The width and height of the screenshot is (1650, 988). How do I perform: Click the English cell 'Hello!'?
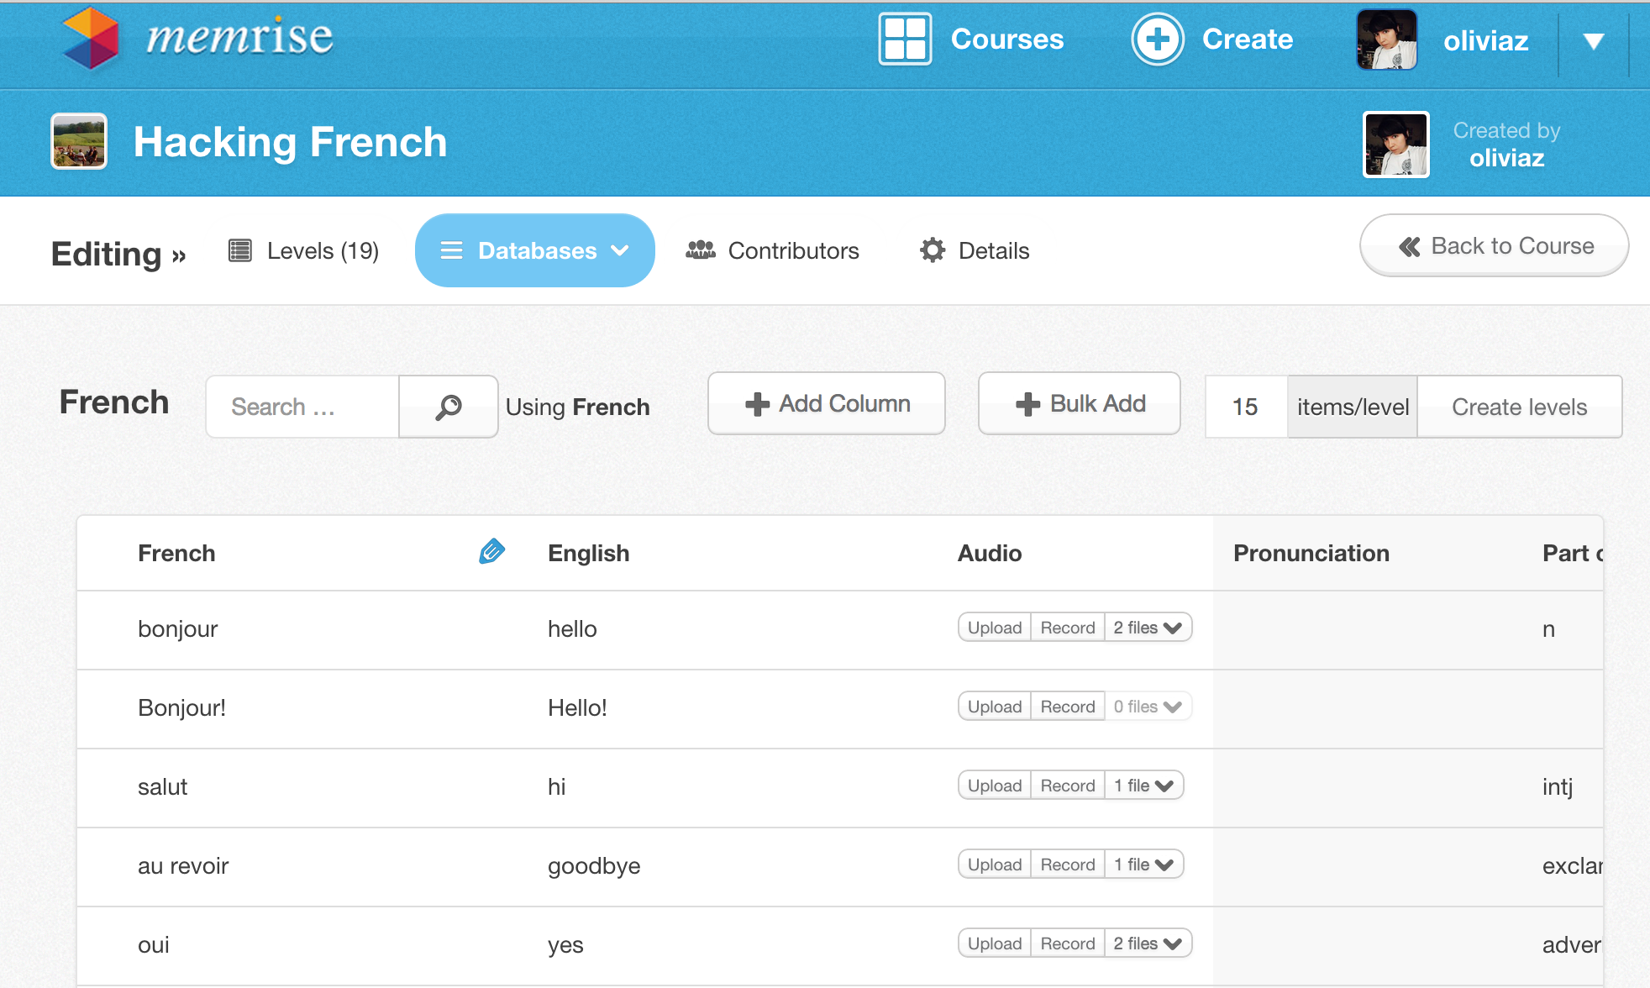[x=577, y=708]
